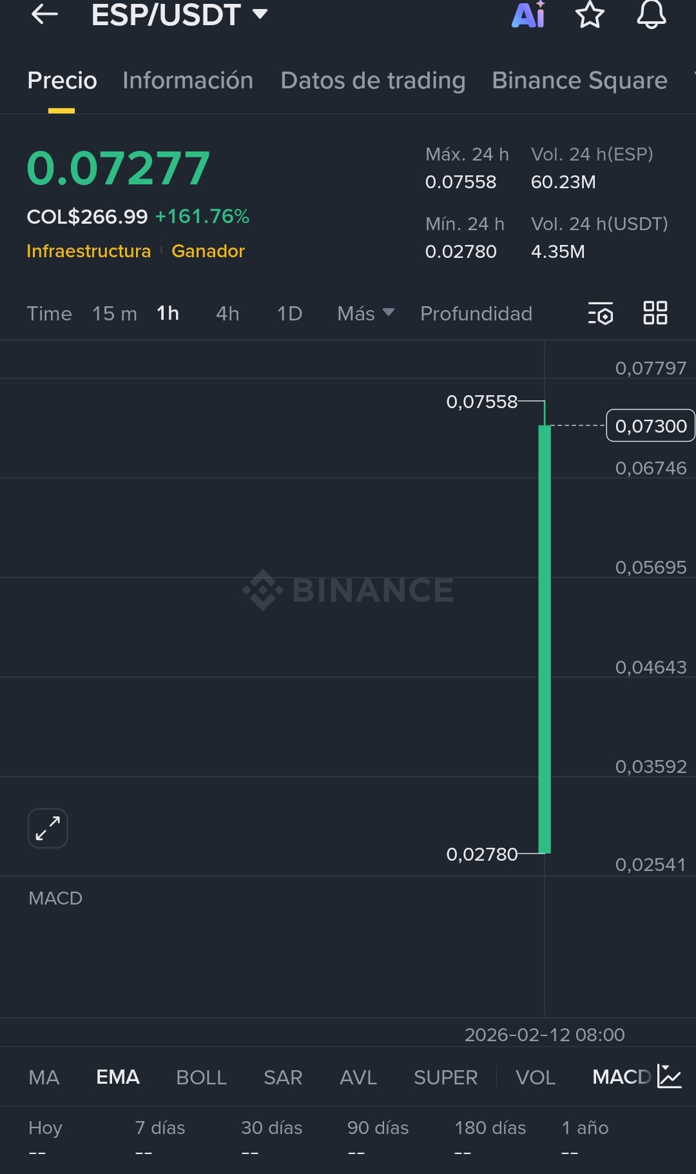696x1174 pixels.
Task: Add ESP/USDT to favorites star
Action: pyautogui.click(x=590, y=14)
